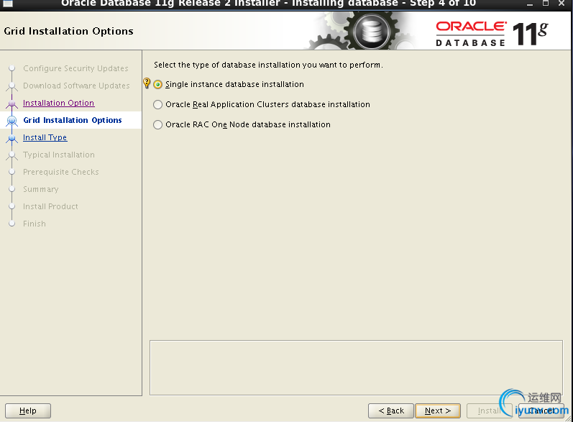This screenshot has height=422, width=573.
Task: Click the Install Product step text
Action: tap(50, 206)
